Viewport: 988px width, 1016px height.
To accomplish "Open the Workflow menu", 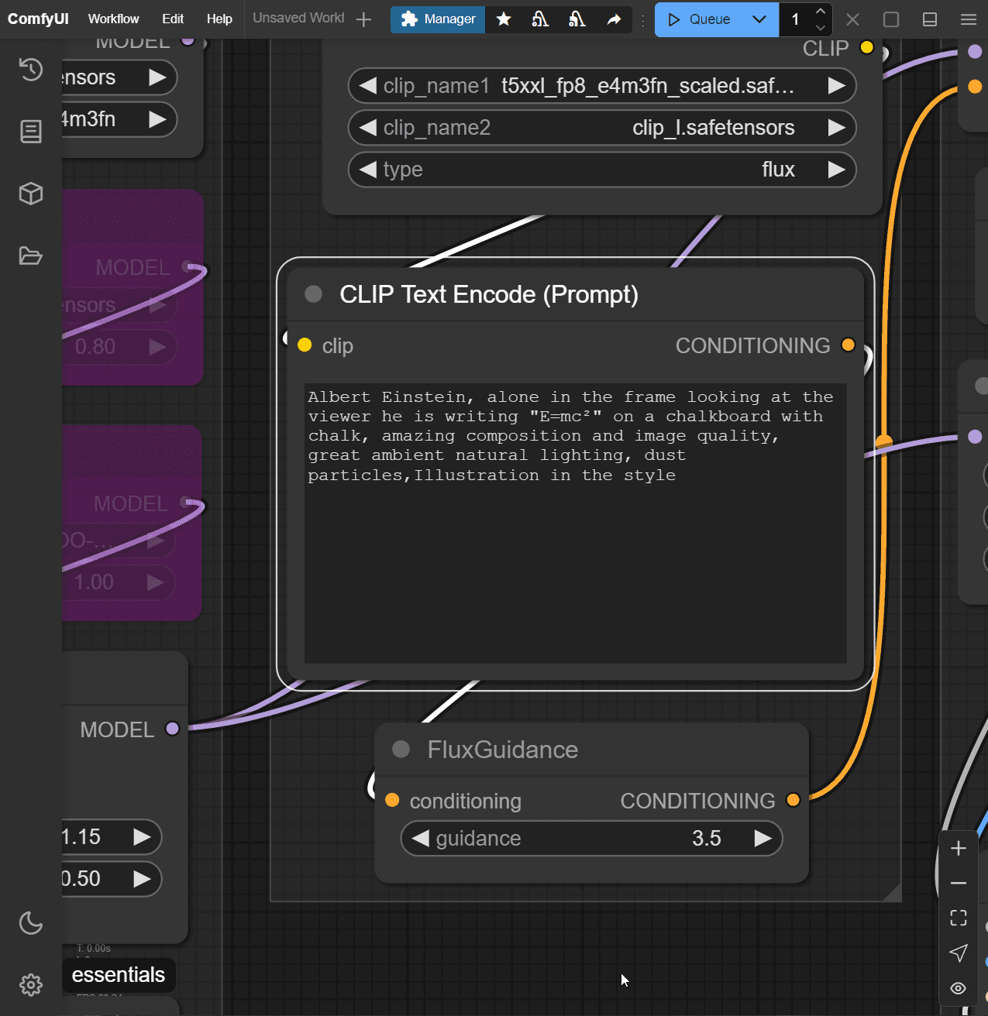I will click(113, 19).
